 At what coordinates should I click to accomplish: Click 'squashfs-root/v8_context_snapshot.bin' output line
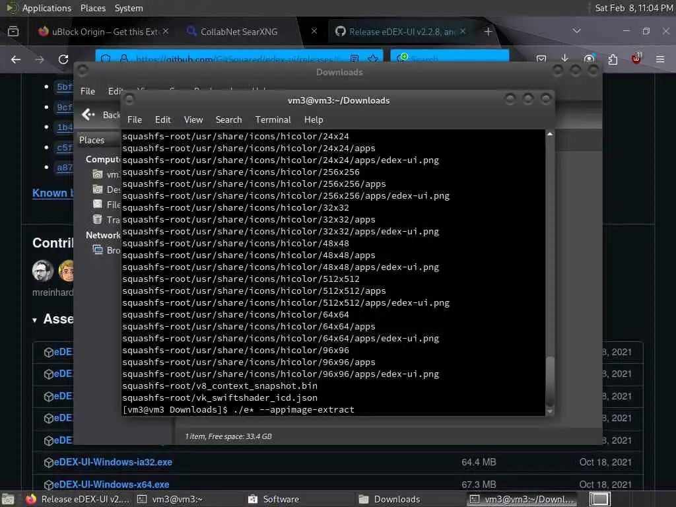tap(220, 386)
